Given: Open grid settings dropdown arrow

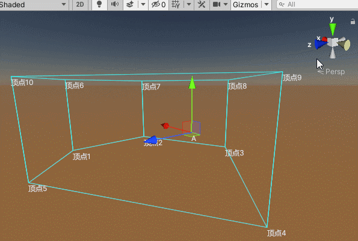Looking at the screenshot, I should (x=189, y=4).
